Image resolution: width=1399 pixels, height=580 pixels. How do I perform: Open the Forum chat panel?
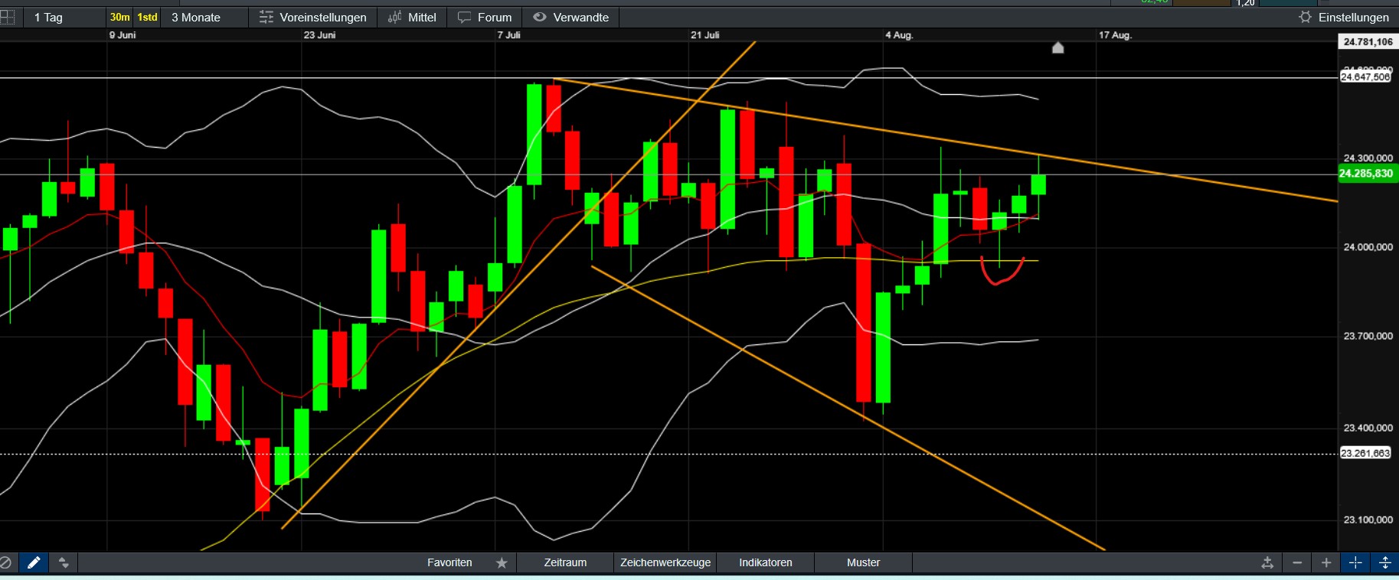[x=485, y=17]
